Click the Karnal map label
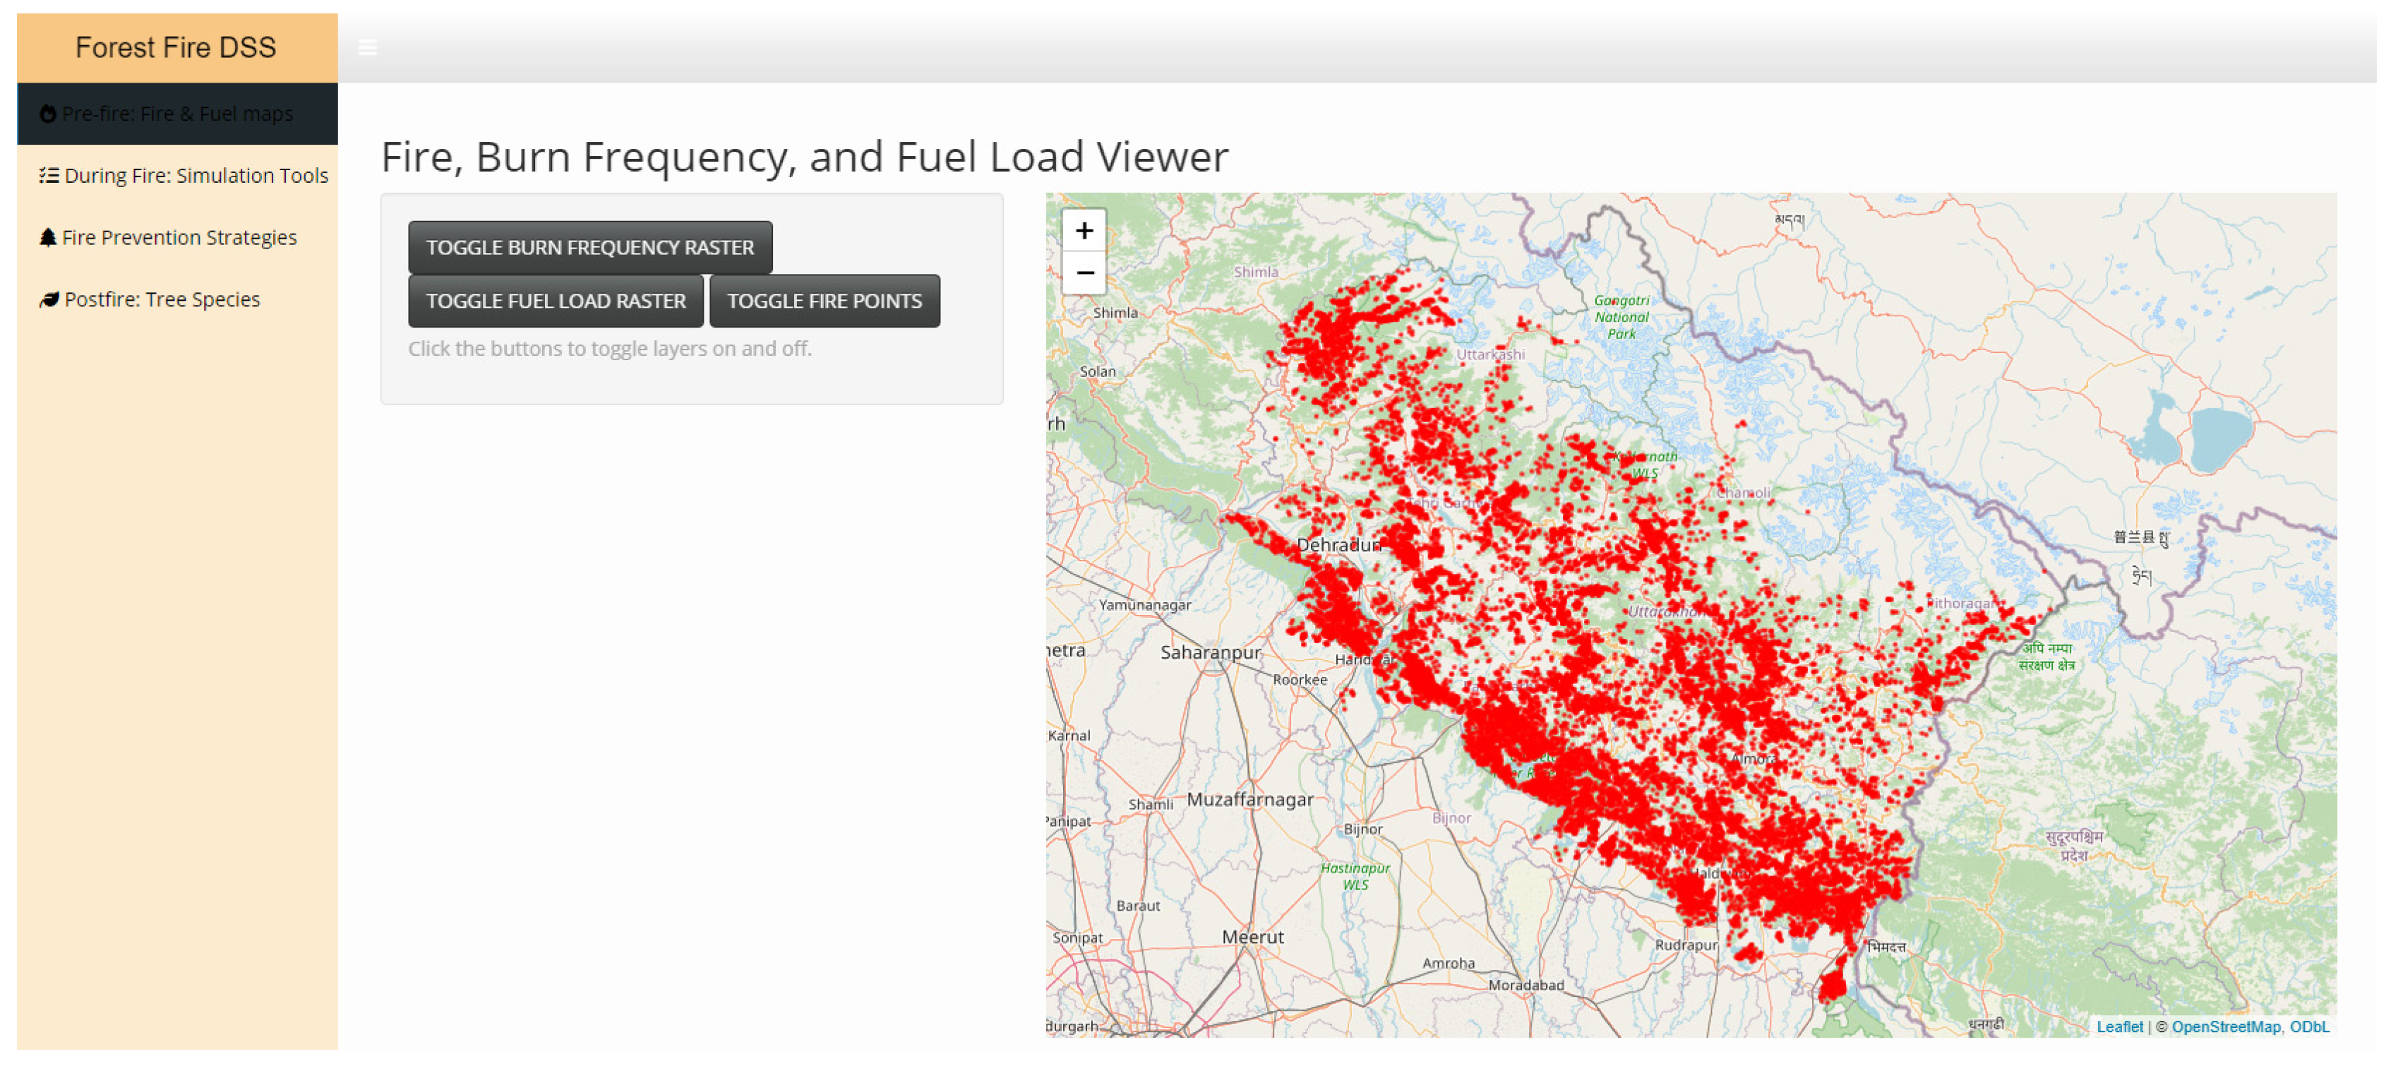The height and width of the screenshot is (1066, 2398). pyautogui.click(x=1069, y=736)
